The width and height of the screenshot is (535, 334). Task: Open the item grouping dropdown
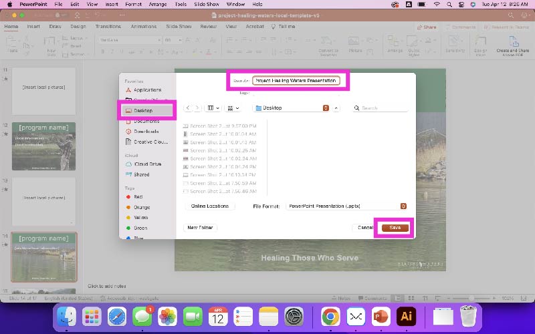click(x=233, y=108)
